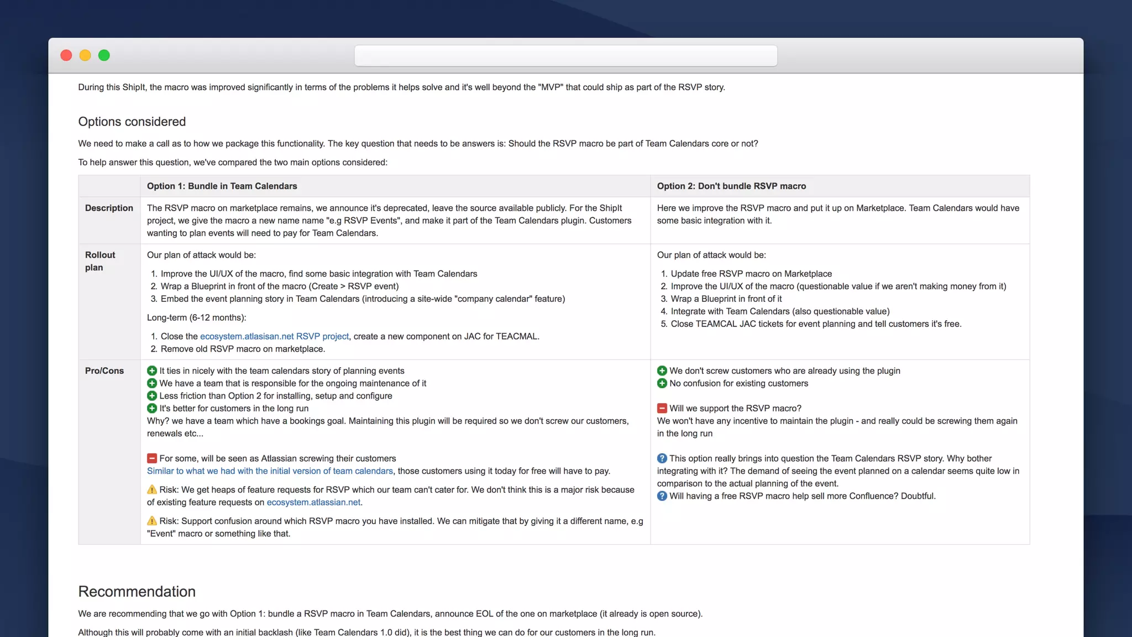Screen dimensions: 1132x637
Task: Click plus icon beside 'It's better for customers'
Action: (152, 408)
